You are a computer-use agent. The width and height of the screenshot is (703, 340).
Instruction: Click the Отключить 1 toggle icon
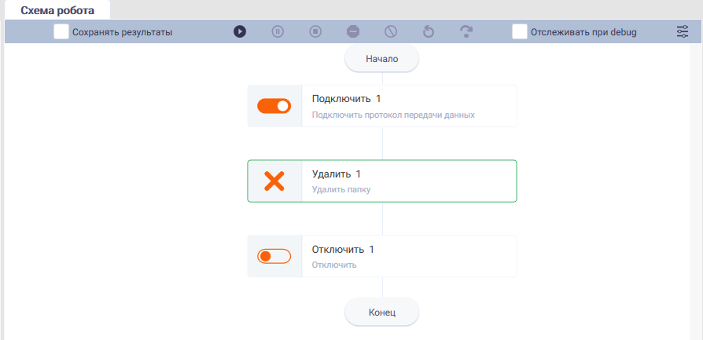pyautogui.click(x=274, y=256)
